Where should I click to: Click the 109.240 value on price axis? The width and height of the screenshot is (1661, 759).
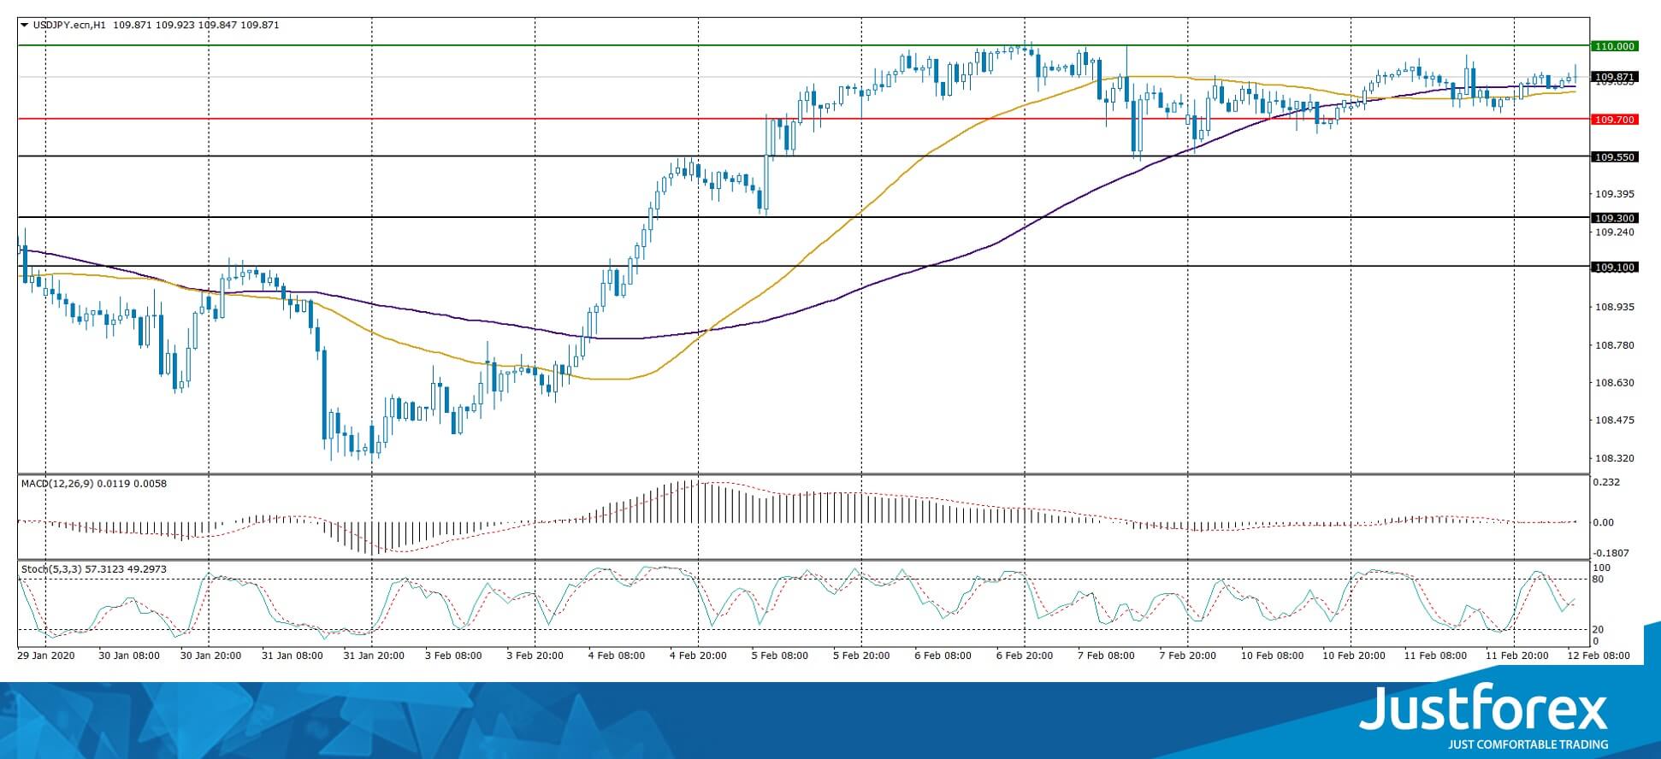(x=1614, y=232)
